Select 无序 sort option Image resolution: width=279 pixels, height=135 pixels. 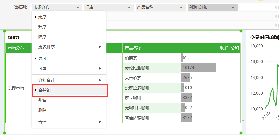point(42,17)
